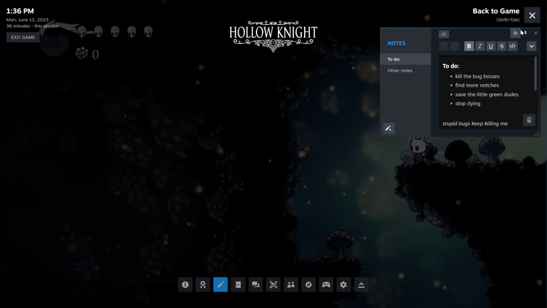This screenshot has height=308, width=547.
Task: Open the Game Overview info icon
Action: click(185, 285)
